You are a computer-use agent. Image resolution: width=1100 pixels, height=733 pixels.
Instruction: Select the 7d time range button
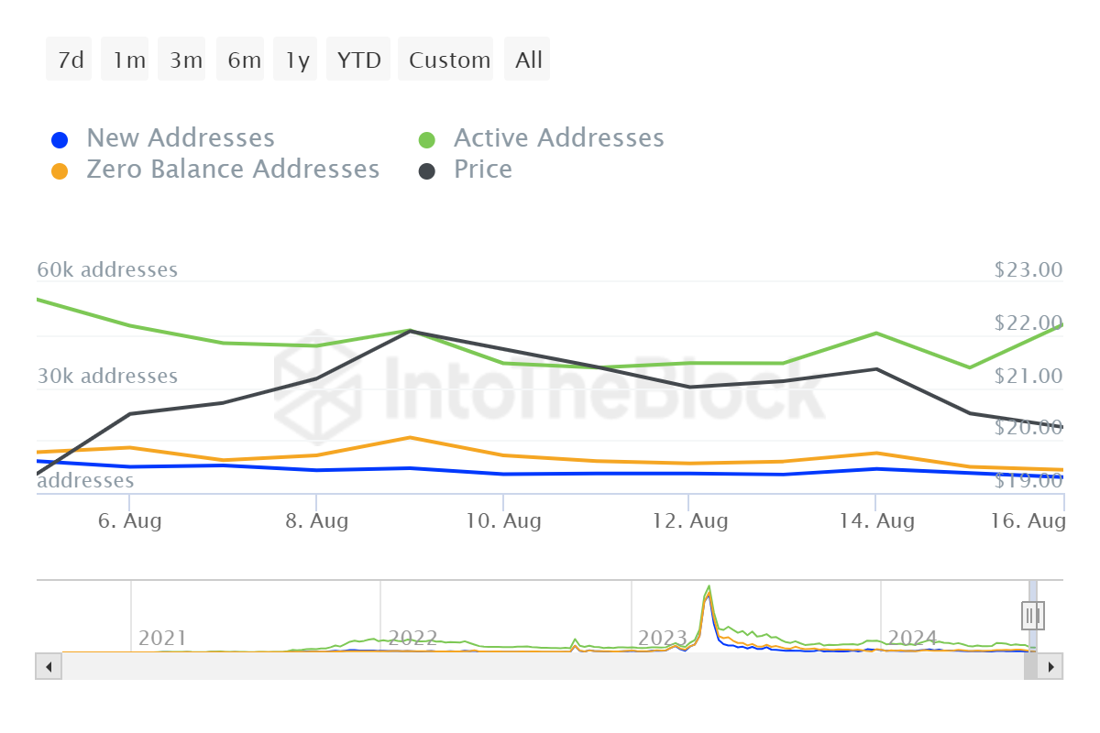[x=70, y=60]
